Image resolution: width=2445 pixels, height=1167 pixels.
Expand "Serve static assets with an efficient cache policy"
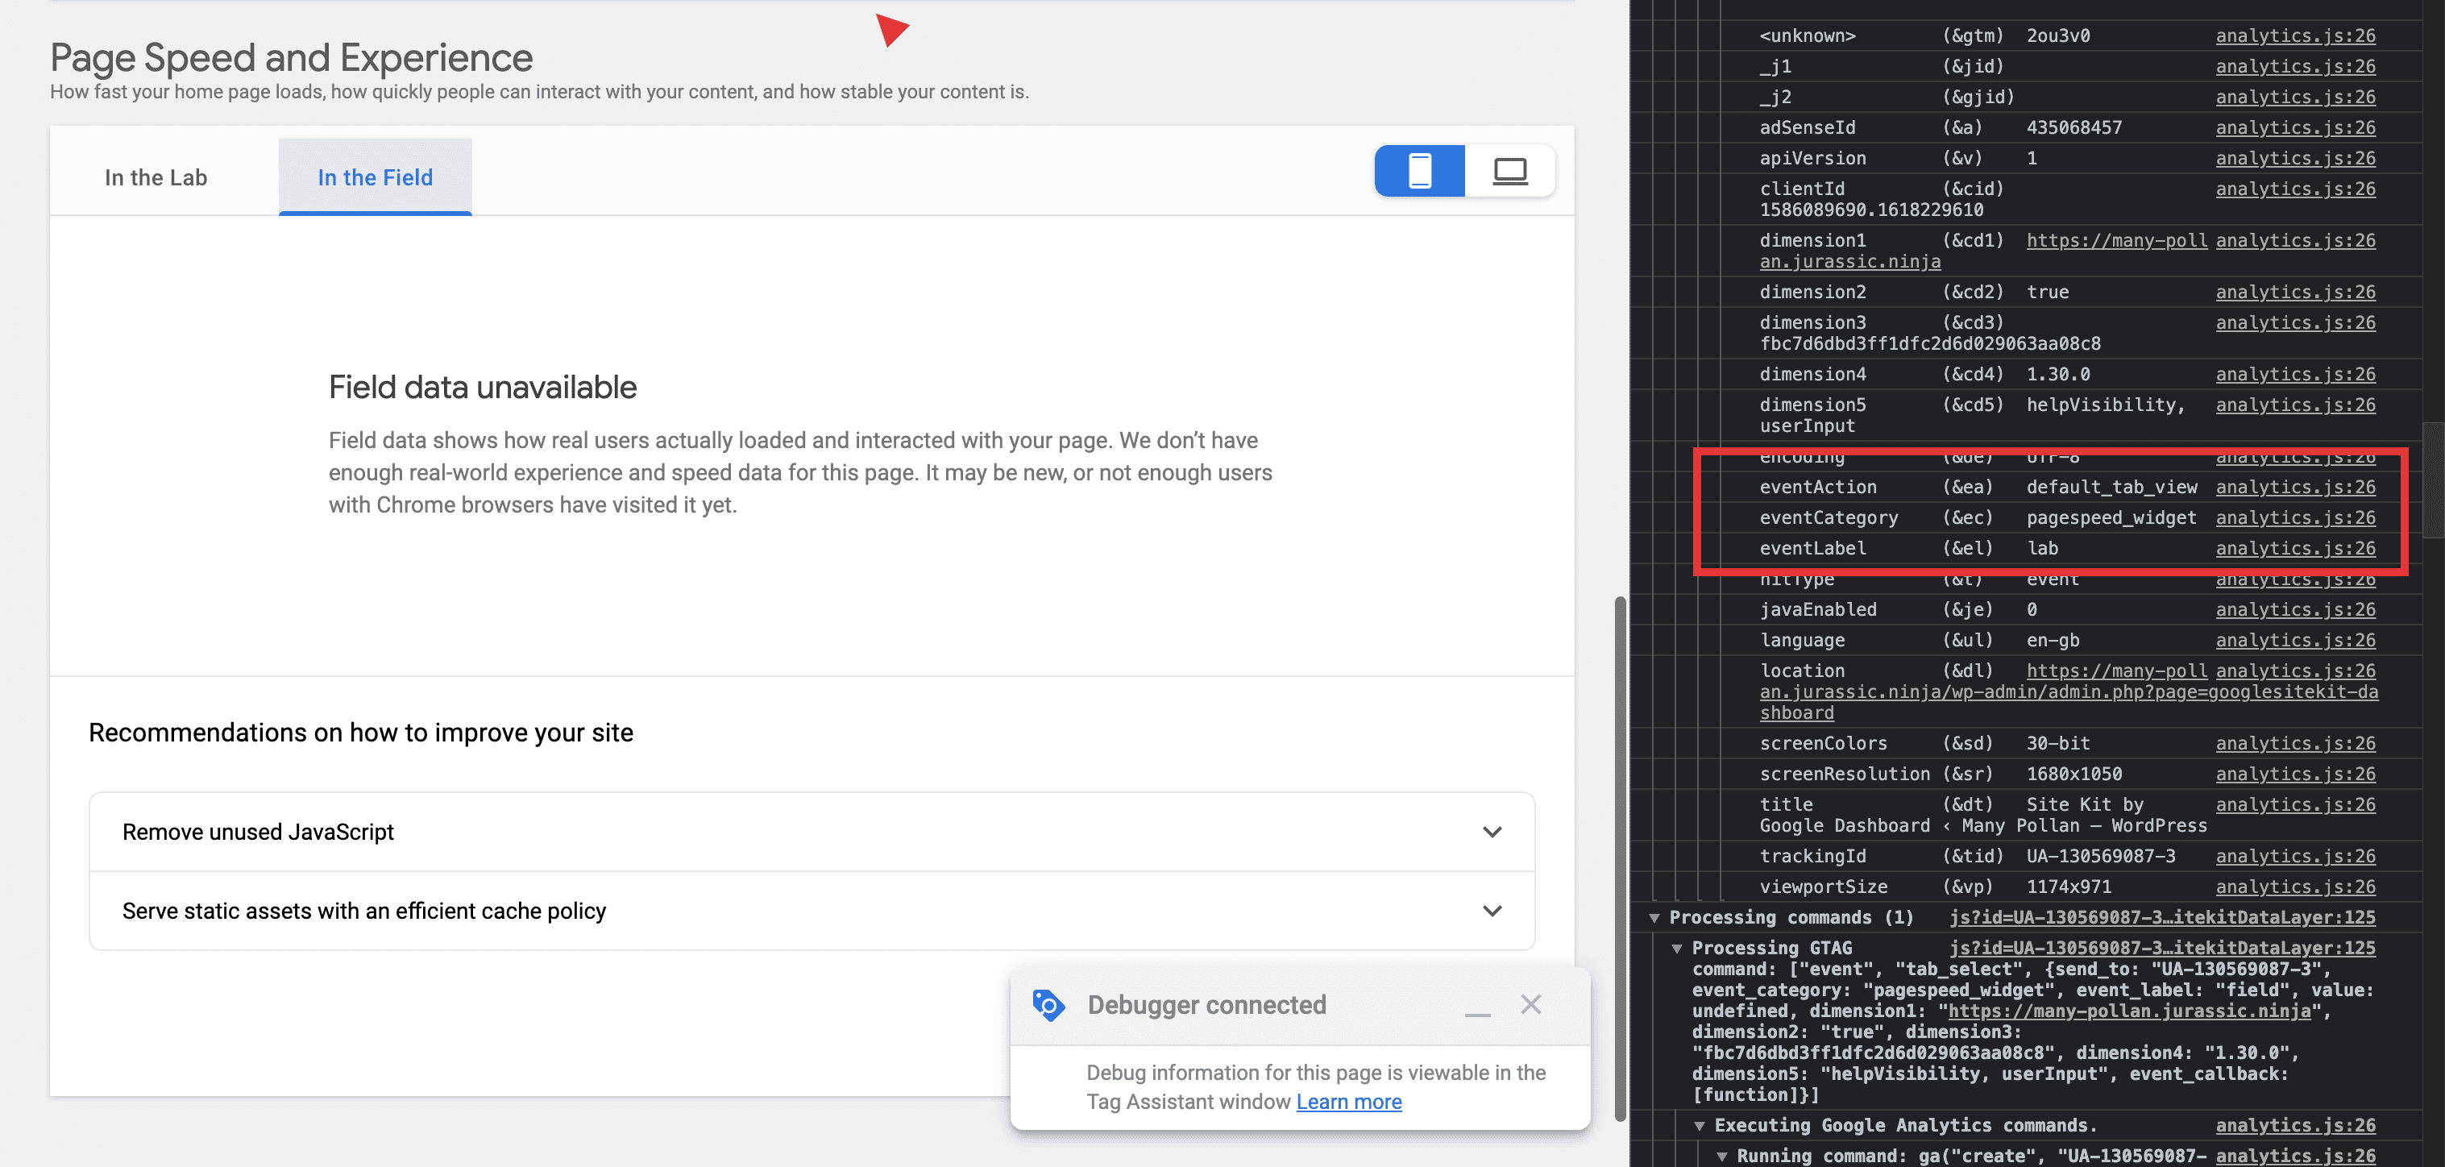pyautogui.click(x=1492, y=911)
